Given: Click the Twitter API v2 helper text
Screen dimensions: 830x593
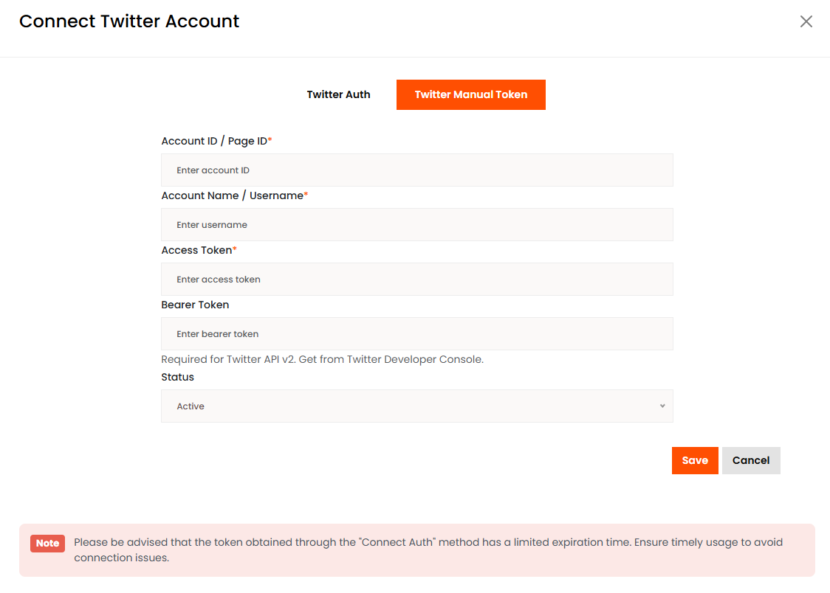Looking at the screenshot, I should [322, 360].
